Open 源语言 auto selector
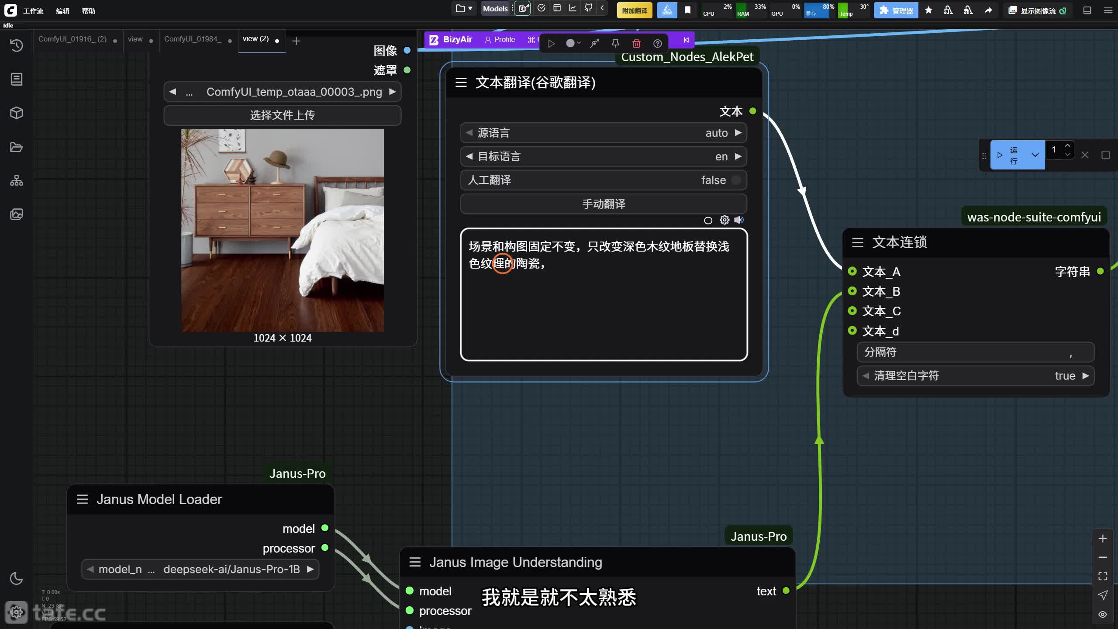Screen dimensions: 1118x629 tap(604, 133)
